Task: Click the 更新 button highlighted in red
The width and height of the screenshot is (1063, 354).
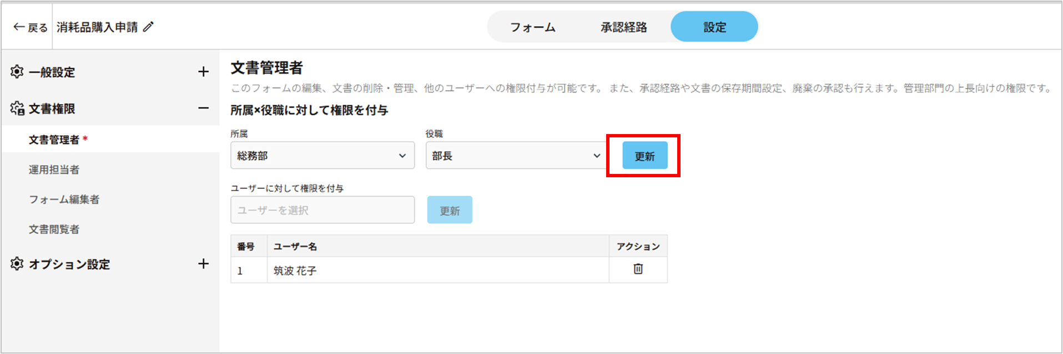Action: 644,156
